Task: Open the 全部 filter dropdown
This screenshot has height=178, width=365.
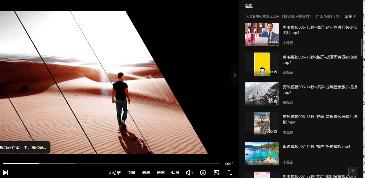Action: (x=350, y=16)
